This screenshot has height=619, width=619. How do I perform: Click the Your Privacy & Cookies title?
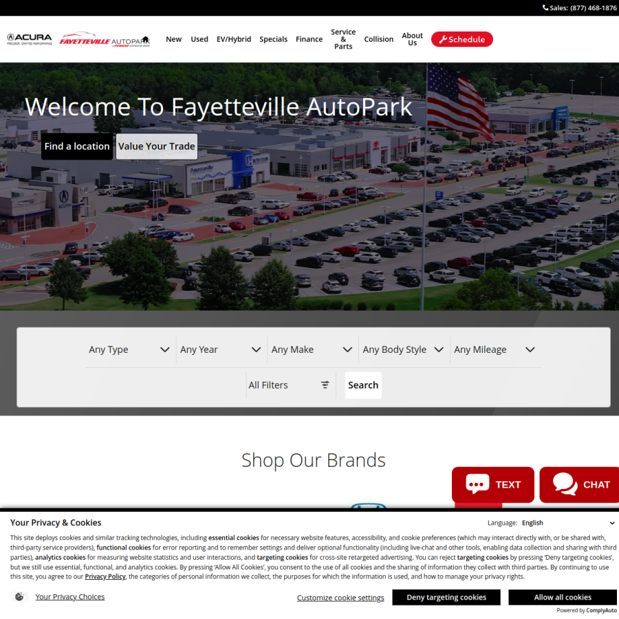coord(56,523)
